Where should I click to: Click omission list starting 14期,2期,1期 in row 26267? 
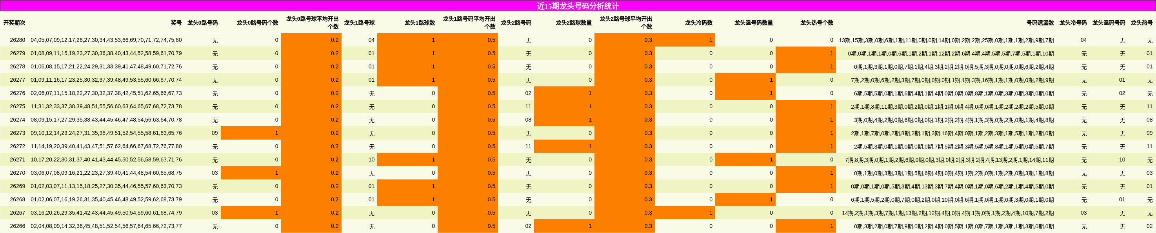948,213
